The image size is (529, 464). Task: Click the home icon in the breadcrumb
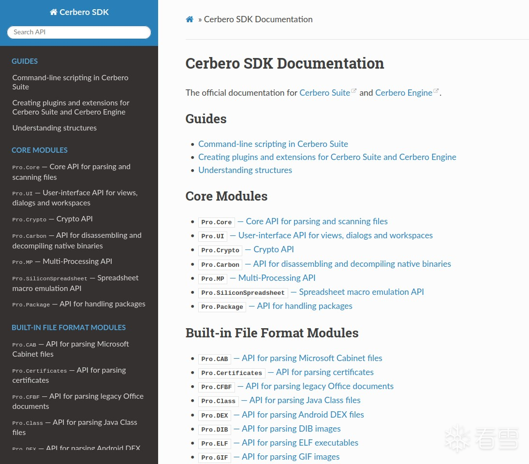click(x=190, y=19)
